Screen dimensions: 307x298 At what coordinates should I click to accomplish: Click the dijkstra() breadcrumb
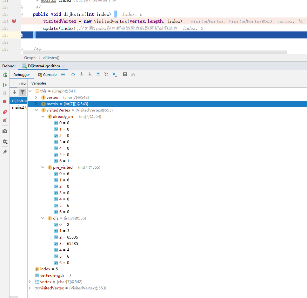51,58
